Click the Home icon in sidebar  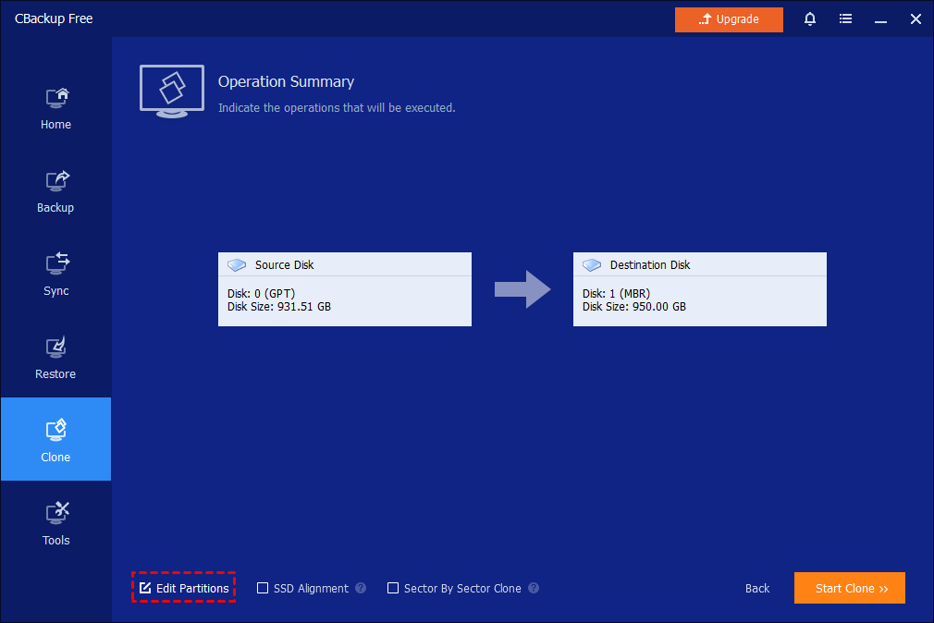click(x=56, y=98)
